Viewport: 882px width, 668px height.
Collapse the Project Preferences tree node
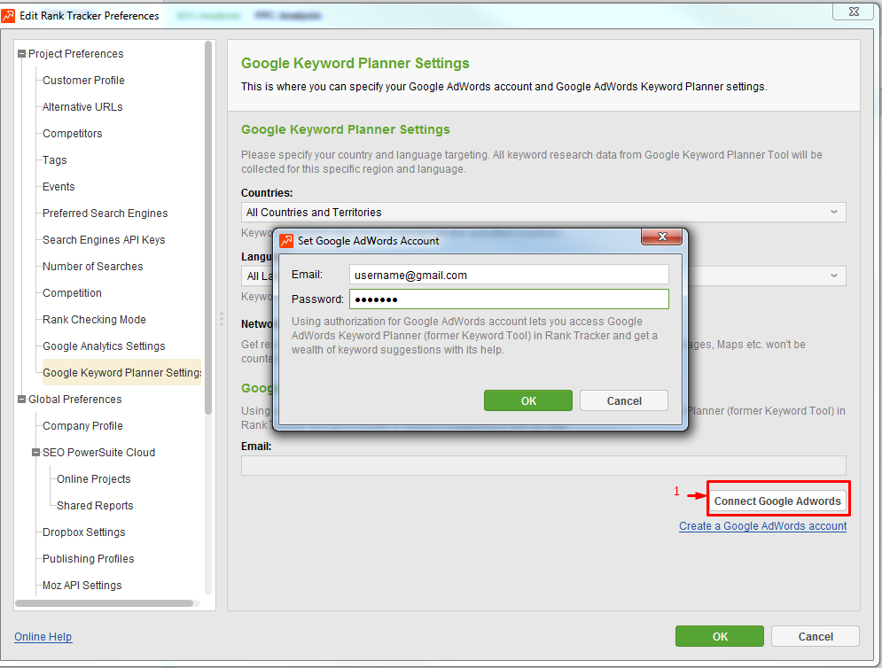[22, 54]
